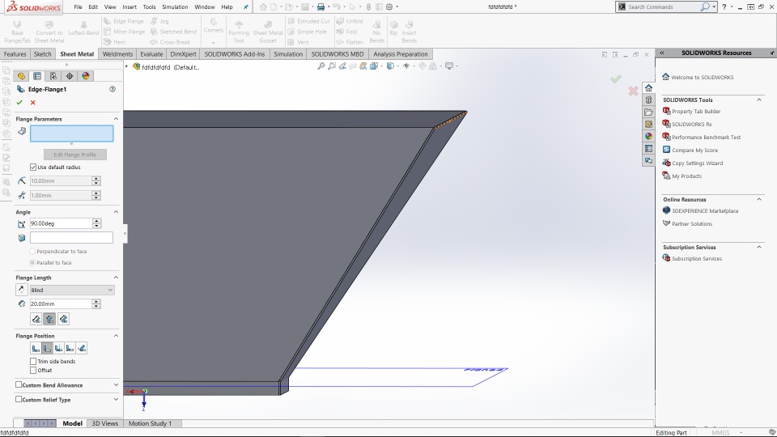
Task: Choose Material Inside flange position
Action: 36,348
